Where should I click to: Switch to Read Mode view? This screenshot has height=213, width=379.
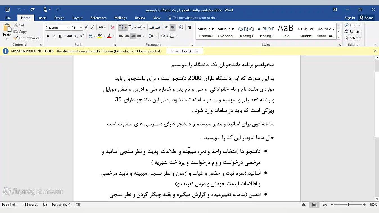(304, 205)
